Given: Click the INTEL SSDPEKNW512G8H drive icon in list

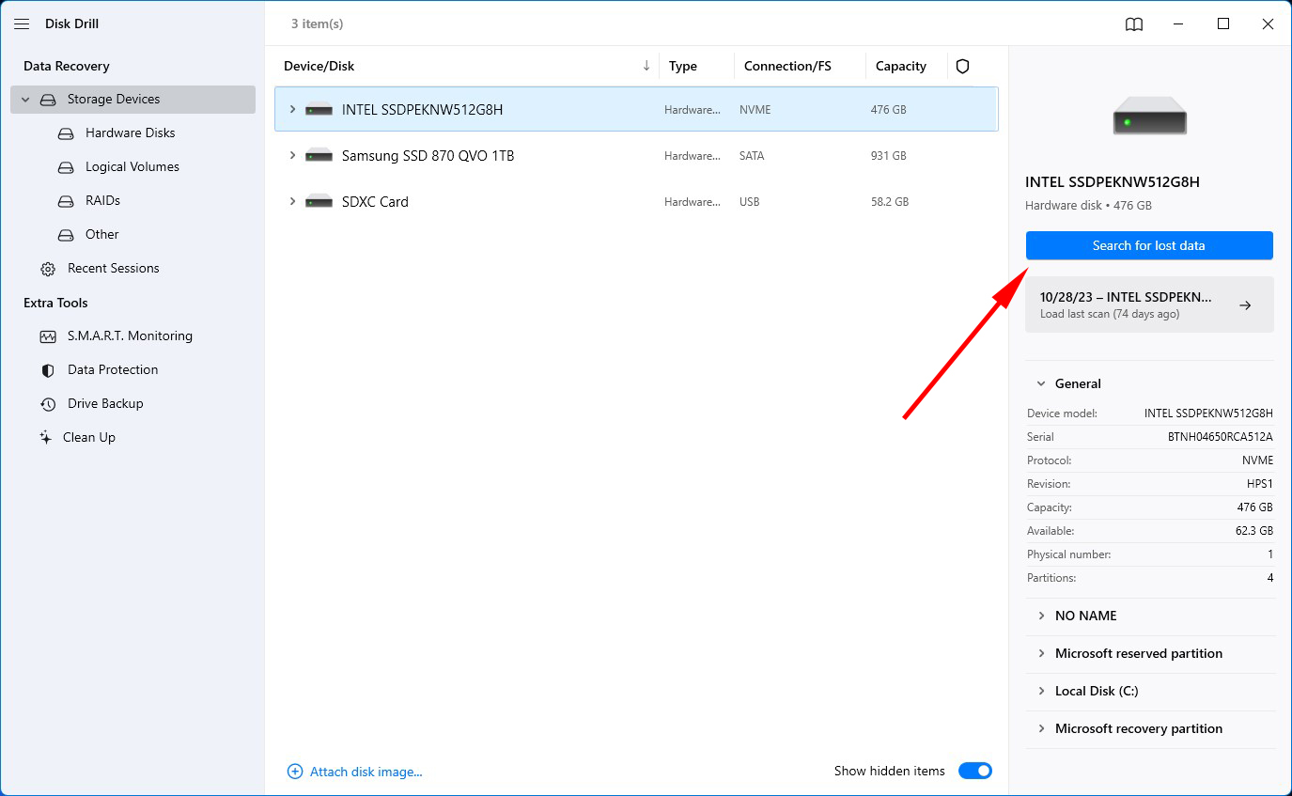Looking at the screenshot, I should (x=319, y=110).
